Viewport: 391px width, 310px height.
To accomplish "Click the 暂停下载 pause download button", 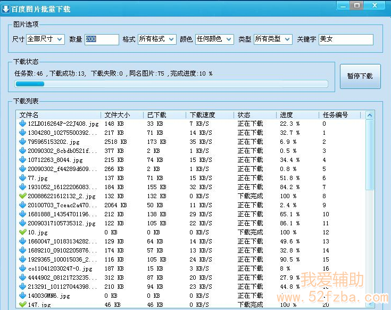I will (x=360, y=76).
